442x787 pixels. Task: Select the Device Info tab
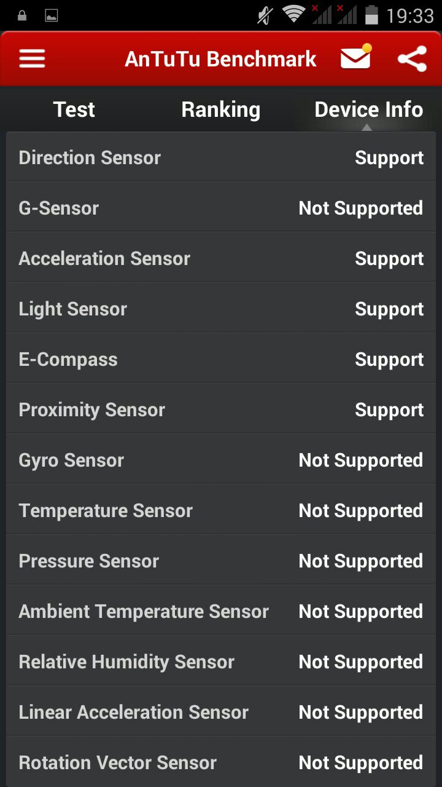pos(368,109)
